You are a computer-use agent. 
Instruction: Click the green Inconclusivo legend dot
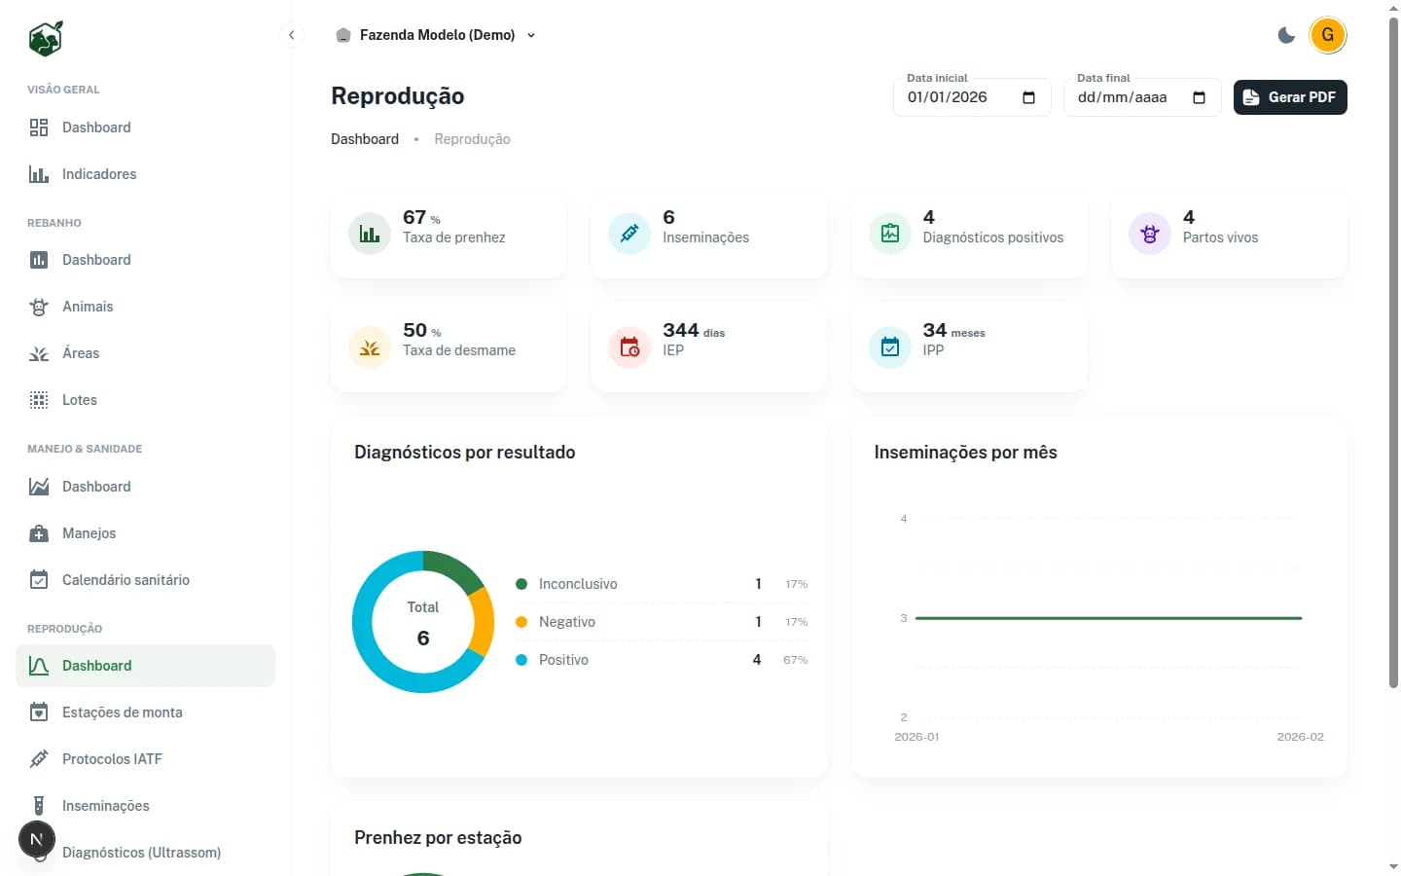pyautogui.click(x=521, y=584)
